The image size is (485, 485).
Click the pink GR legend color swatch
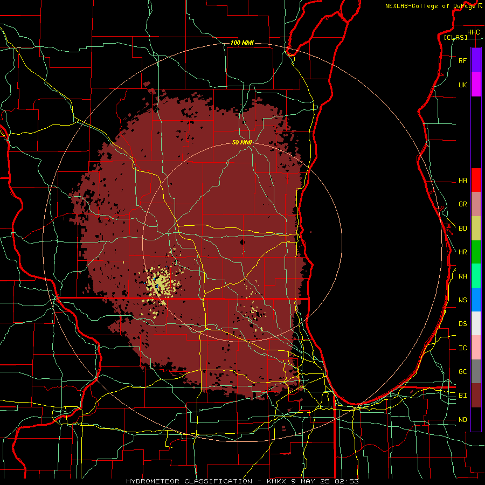coord(476,204)
